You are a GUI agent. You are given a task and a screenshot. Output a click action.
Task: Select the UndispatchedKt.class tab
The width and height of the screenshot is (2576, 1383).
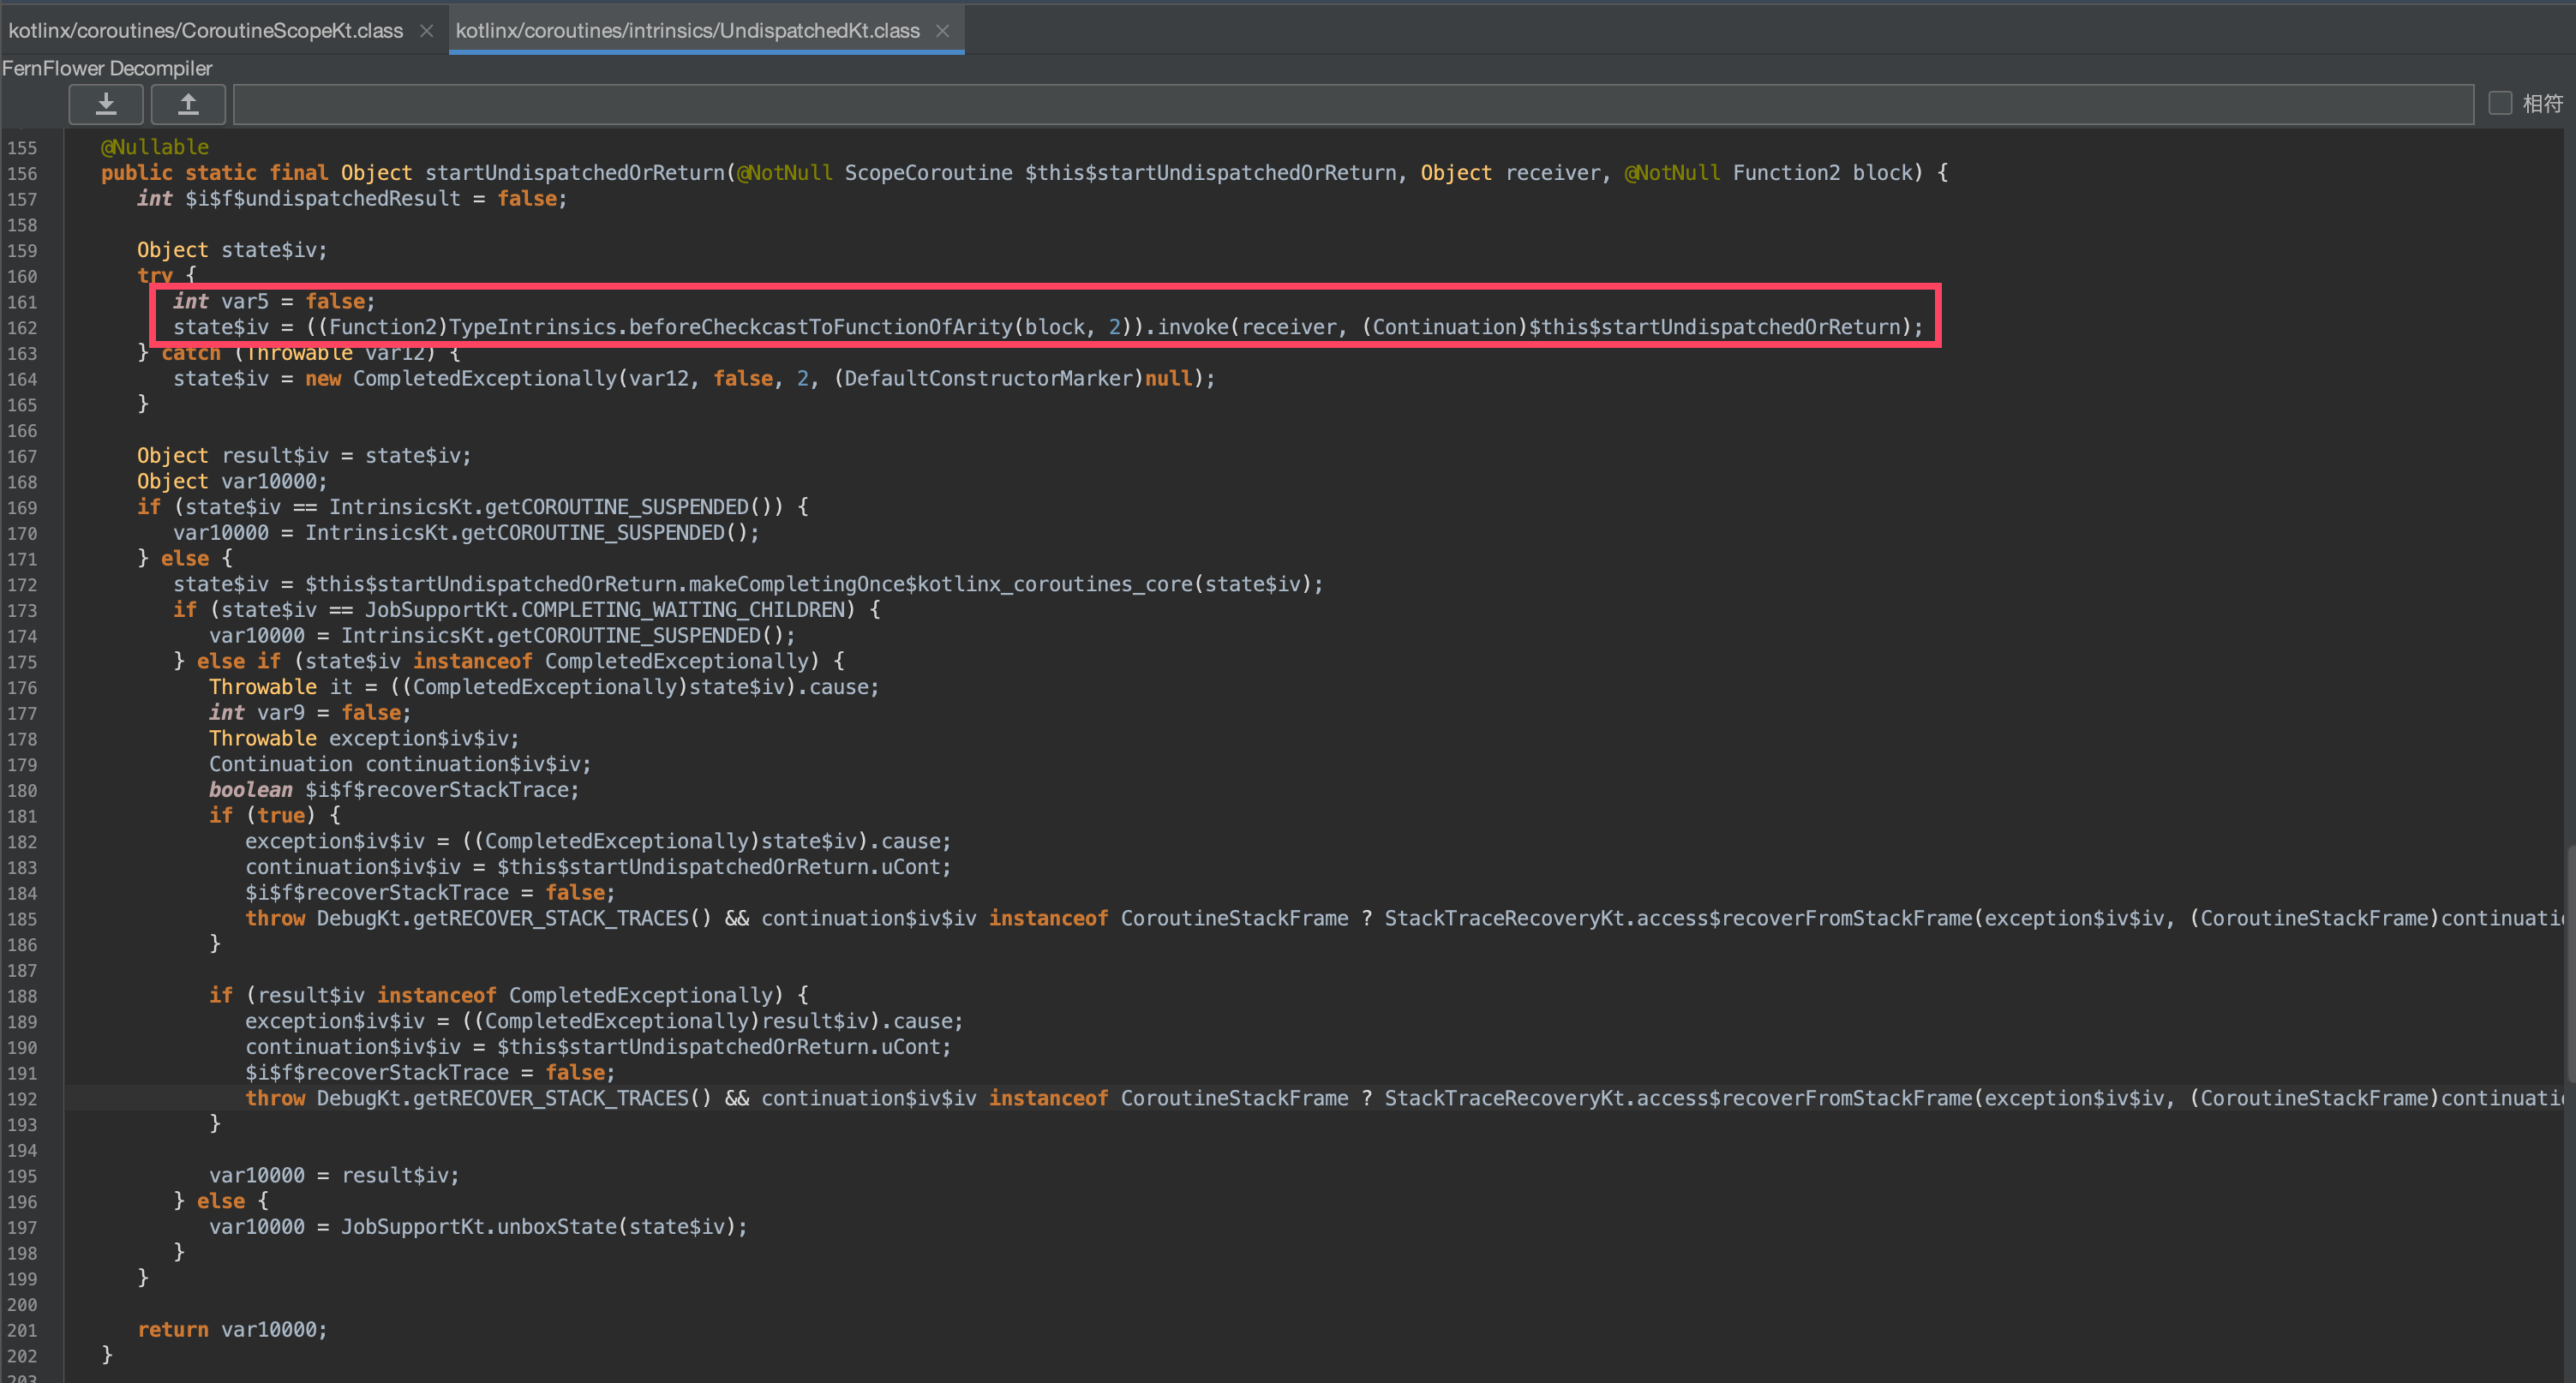click(x=687, y=31)
